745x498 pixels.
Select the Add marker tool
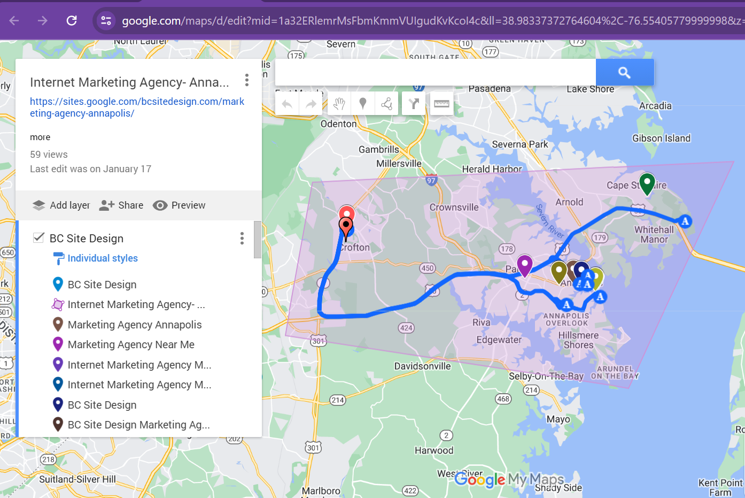[x=363, y=104]
